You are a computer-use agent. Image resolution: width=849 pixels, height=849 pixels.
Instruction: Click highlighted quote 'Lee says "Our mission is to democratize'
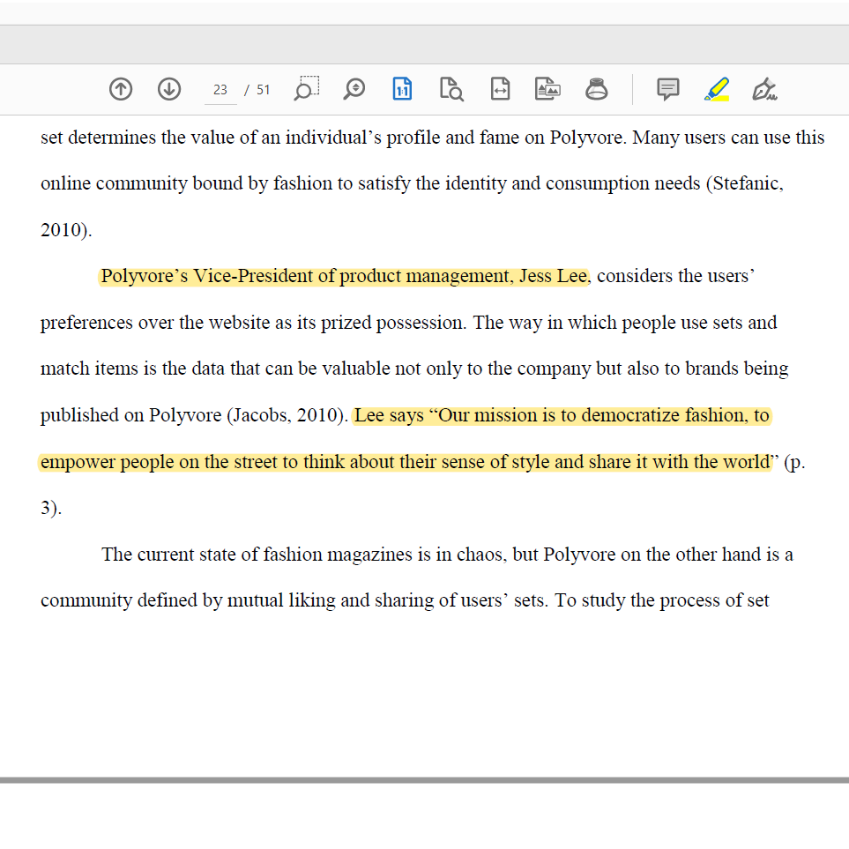519,415
